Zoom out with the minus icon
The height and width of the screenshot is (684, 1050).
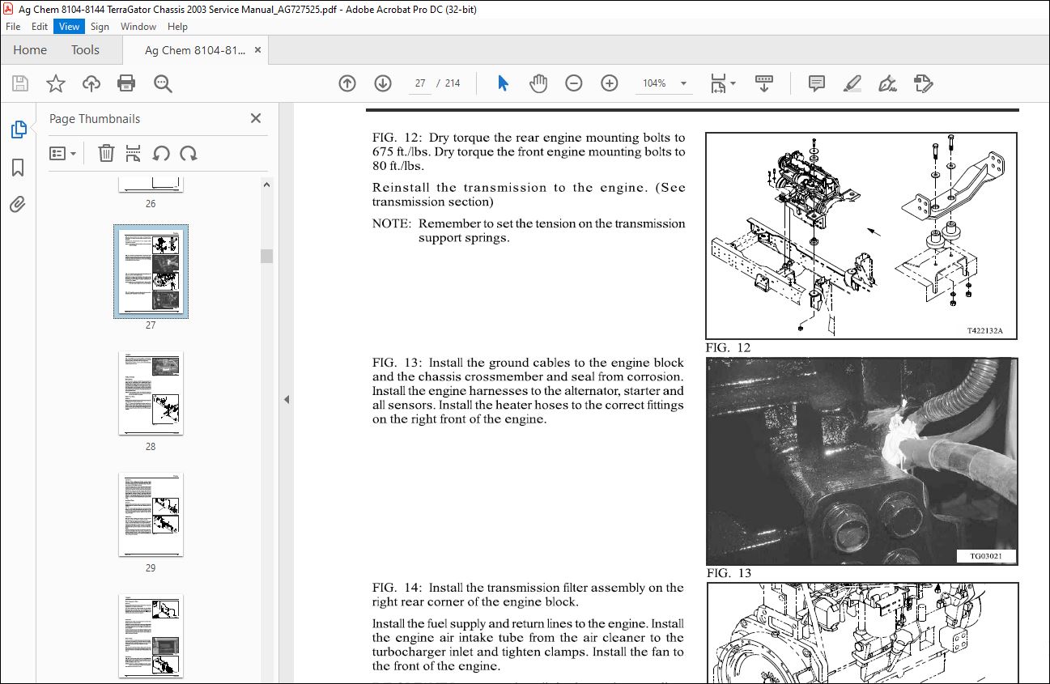(x=574, y=83)
